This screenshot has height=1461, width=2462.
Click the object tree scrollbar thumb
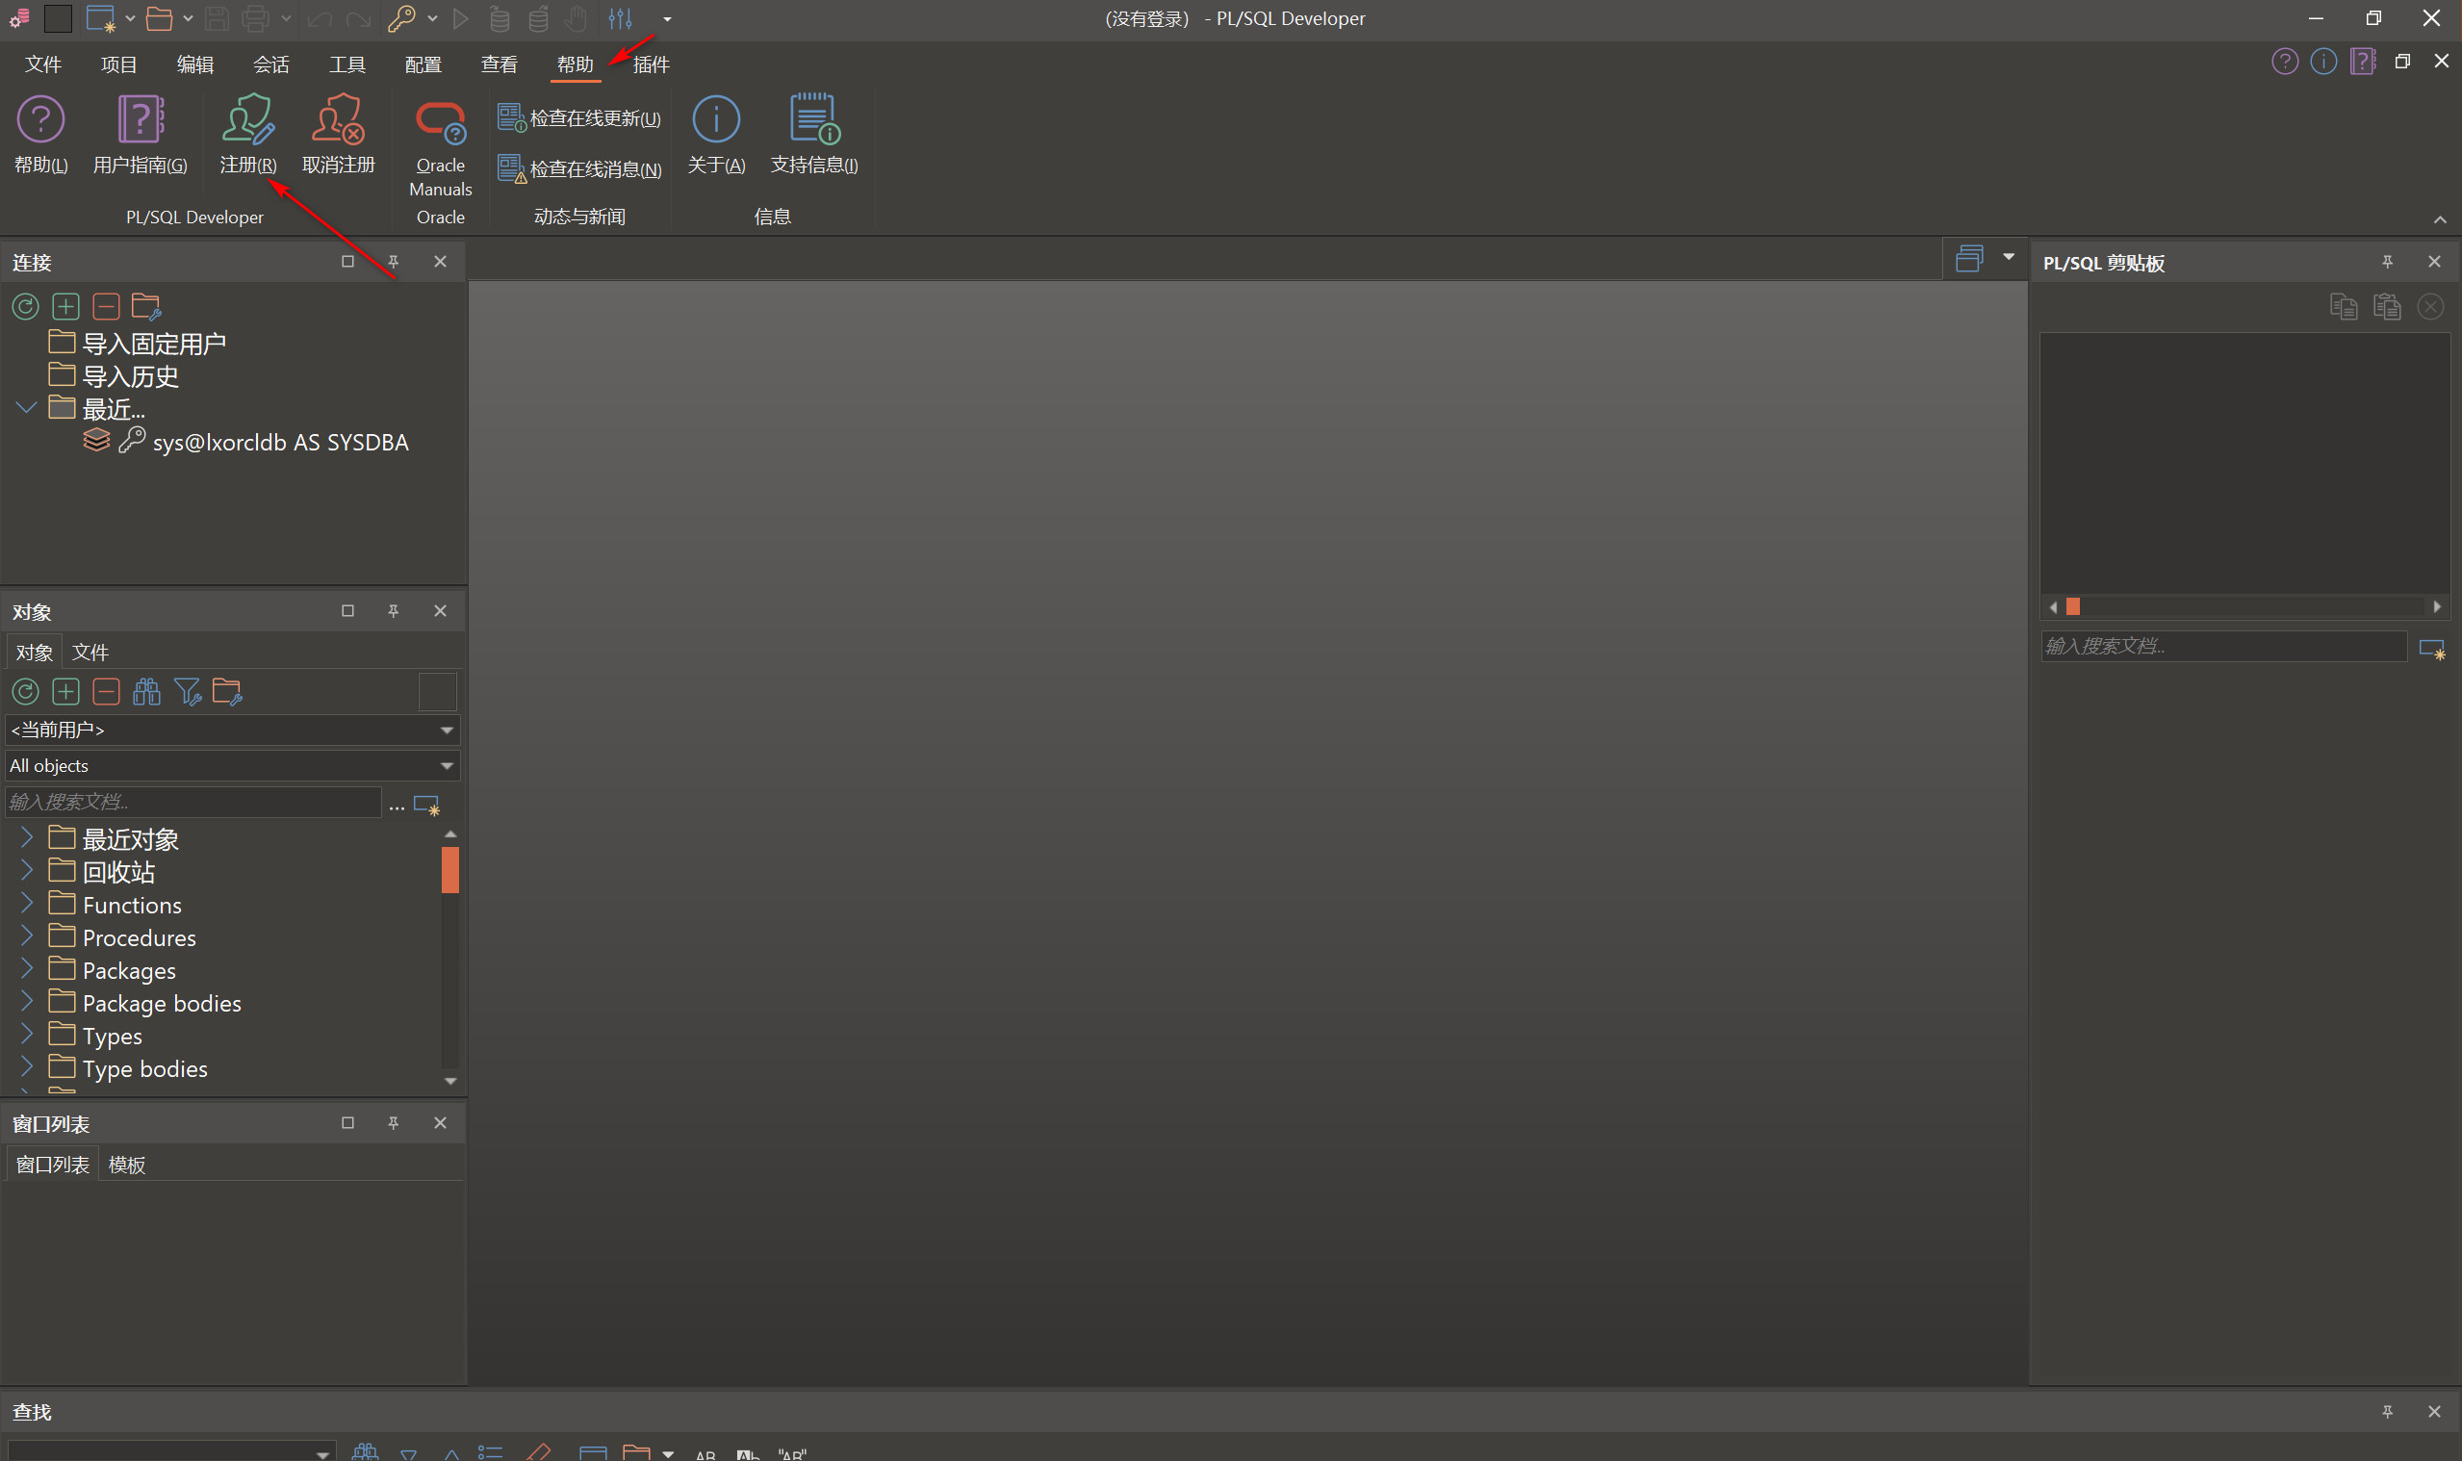(x=449, y=870)
